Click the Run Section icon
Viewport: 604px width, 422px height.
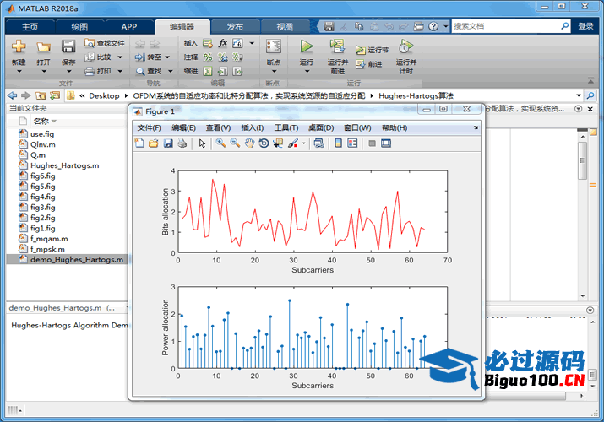coord(360,50)
